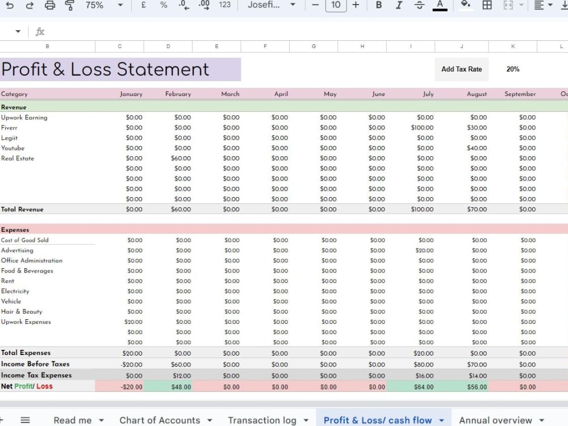Select Upwork Expenses January $20.00

[133, 321]
